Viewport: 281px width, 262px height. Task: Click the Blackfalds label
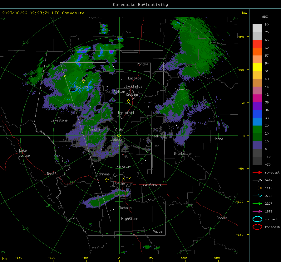[x=133, y=86]
